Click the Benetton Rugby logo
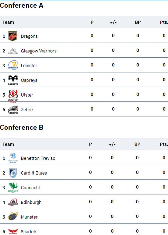The image size is (168, 235). point(13,158)
